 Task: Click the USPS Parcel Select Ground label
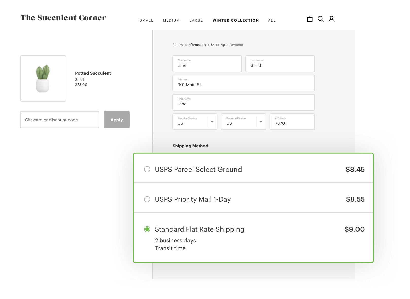pyautogui.click(x=198, y=169)
